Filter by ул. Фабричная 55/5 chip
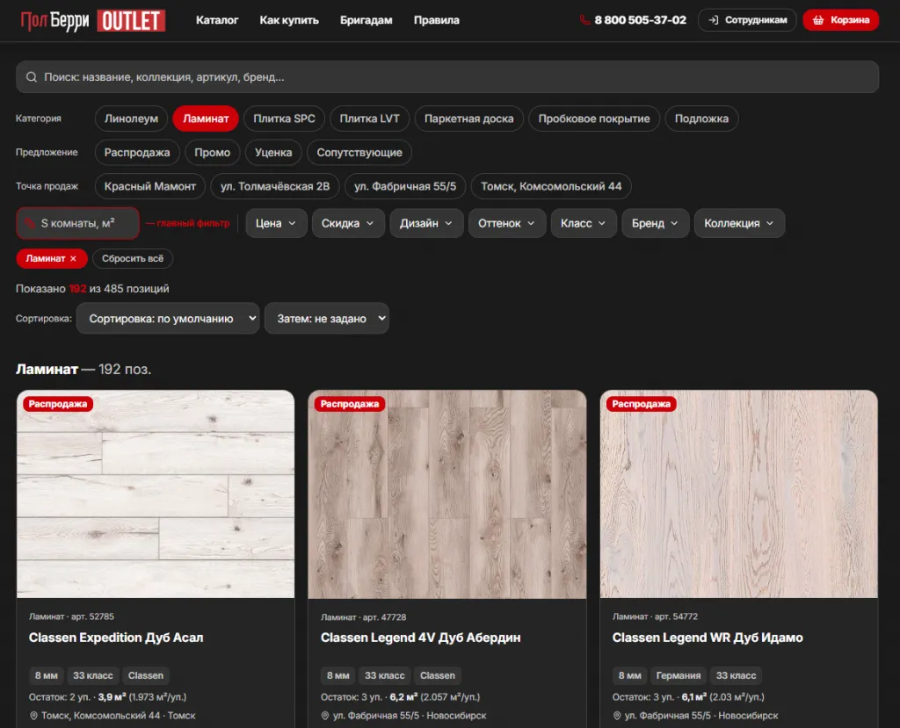The width and height of the screenshot is (900, 728). coord(405,186)
